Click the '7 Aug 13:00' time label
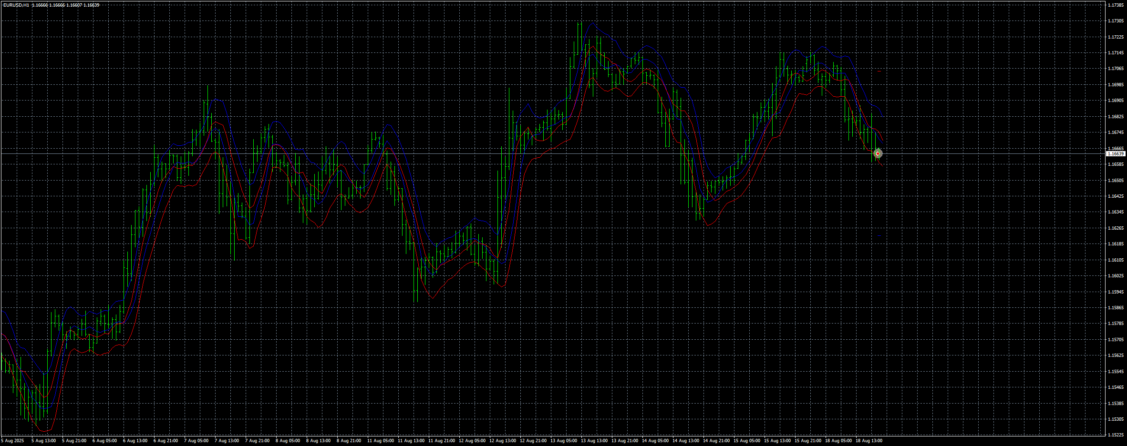1127x446 pixels. [227, 441]
